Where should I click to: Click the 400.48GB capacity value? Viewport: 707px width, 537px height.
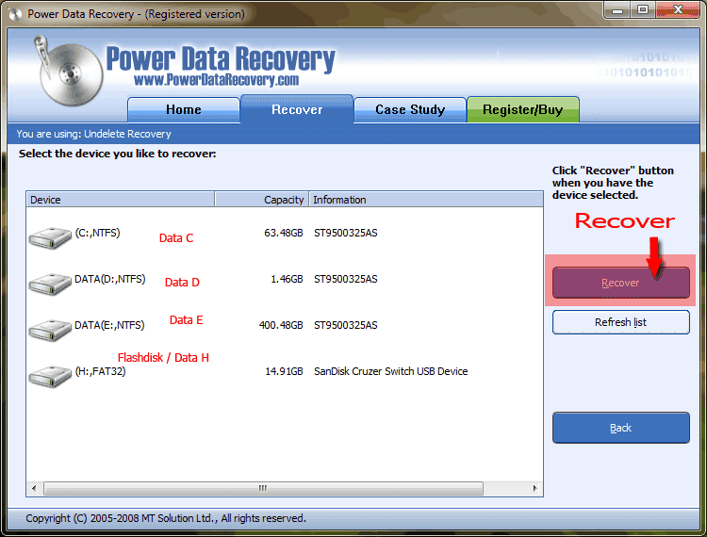pyautogui.click(x=281, y=325)
